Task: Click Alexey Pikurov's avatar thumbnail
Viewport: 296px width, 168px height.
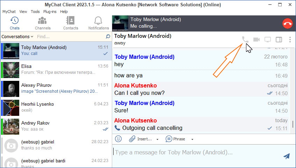Action: point(11,89)
